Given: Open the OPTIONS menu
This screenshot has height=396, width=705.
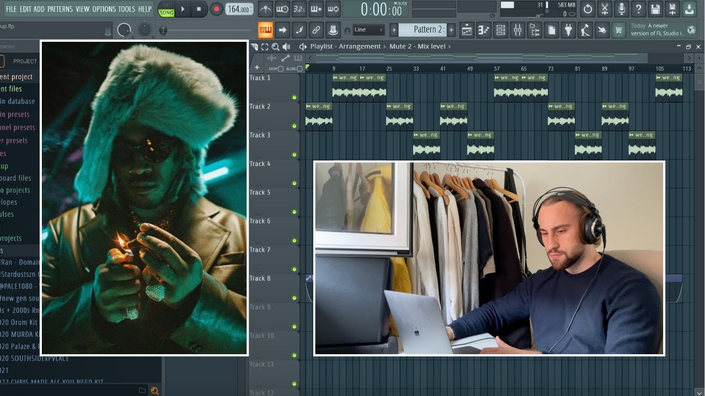Looking at the screenshot, I should (104, 9).
